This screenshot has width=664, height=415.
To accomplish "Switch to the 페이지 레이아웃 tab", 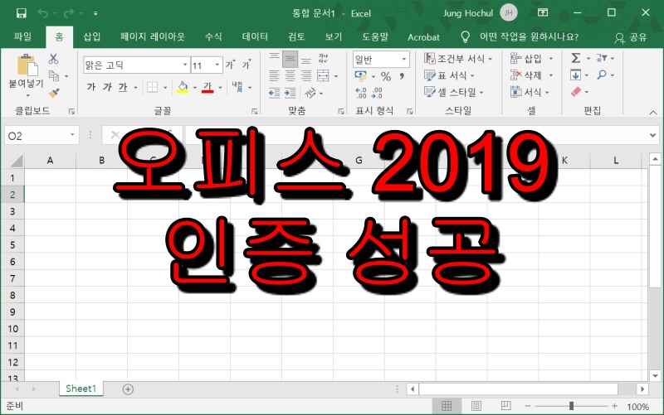I will (153, 36).
